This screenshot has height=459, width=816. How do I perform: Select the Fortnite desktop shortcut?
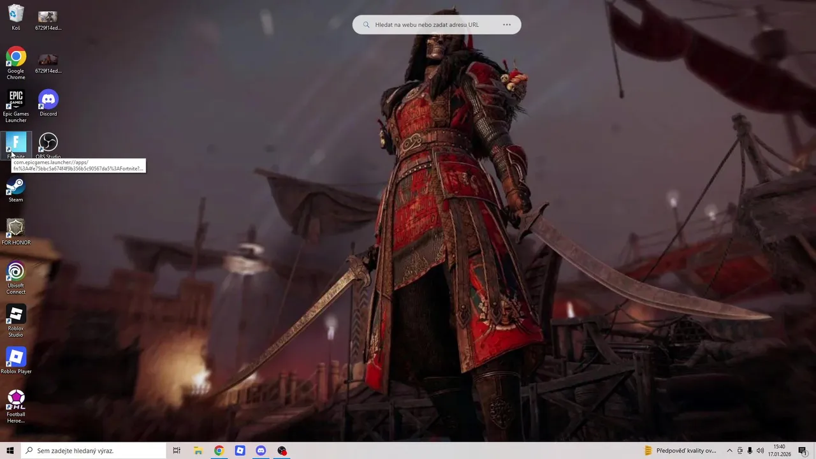coord(16,146)
